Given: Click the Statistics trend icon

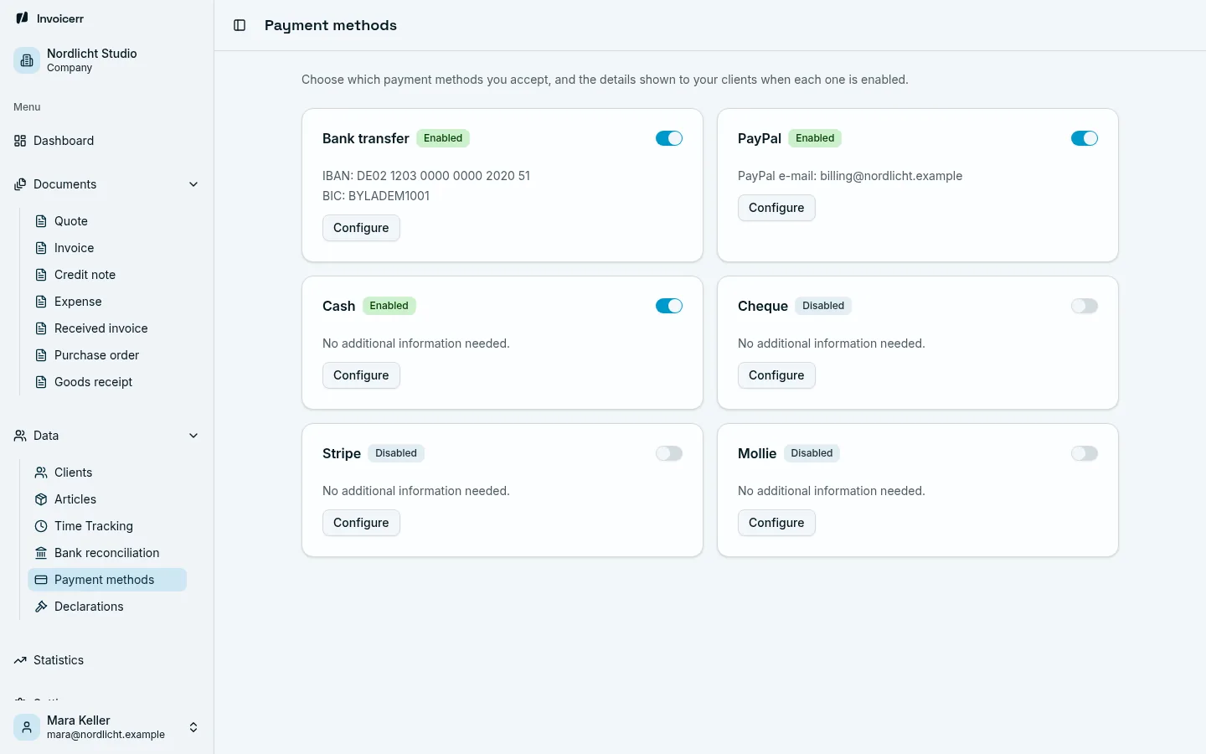Looking at the screenshot, I should point(20,660).
